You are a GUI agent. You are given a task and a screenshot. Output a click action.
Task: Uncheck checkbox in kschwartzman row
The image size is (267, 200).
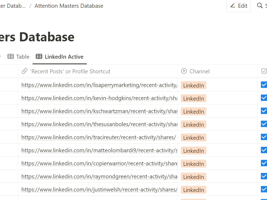[x=264, y=111]
